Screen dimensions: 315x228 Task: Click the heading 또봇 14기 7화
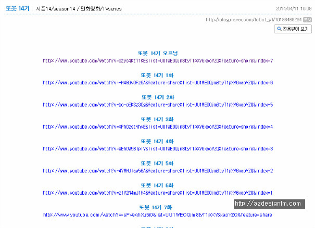point(156,208)
